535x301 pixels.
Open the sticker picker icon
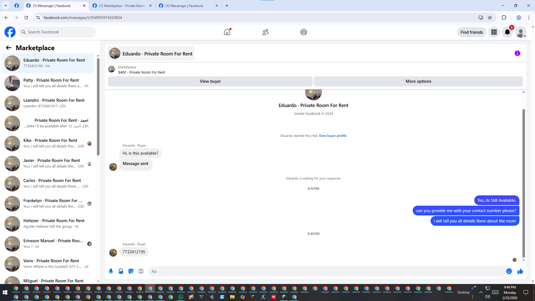(x=131, y=271)
